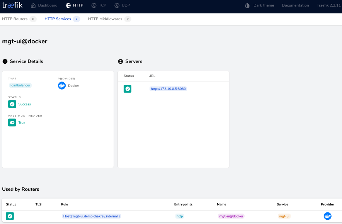Open the HTTP Middlewares tab

pos(106,19)
